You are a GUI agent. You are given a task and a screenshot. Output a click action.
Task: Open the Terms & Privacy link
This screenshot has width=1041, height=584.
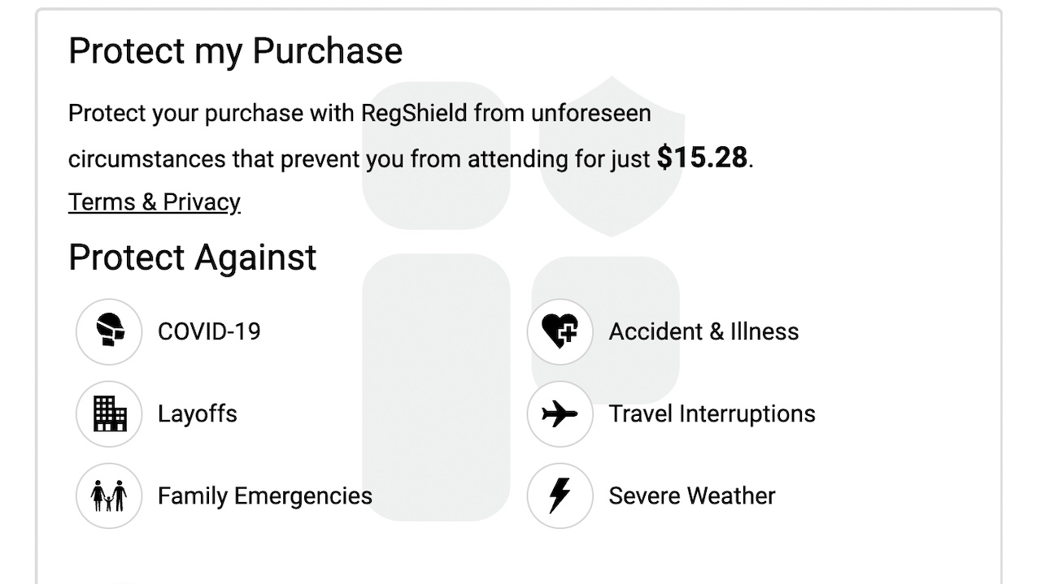click(x=155, y=201)
